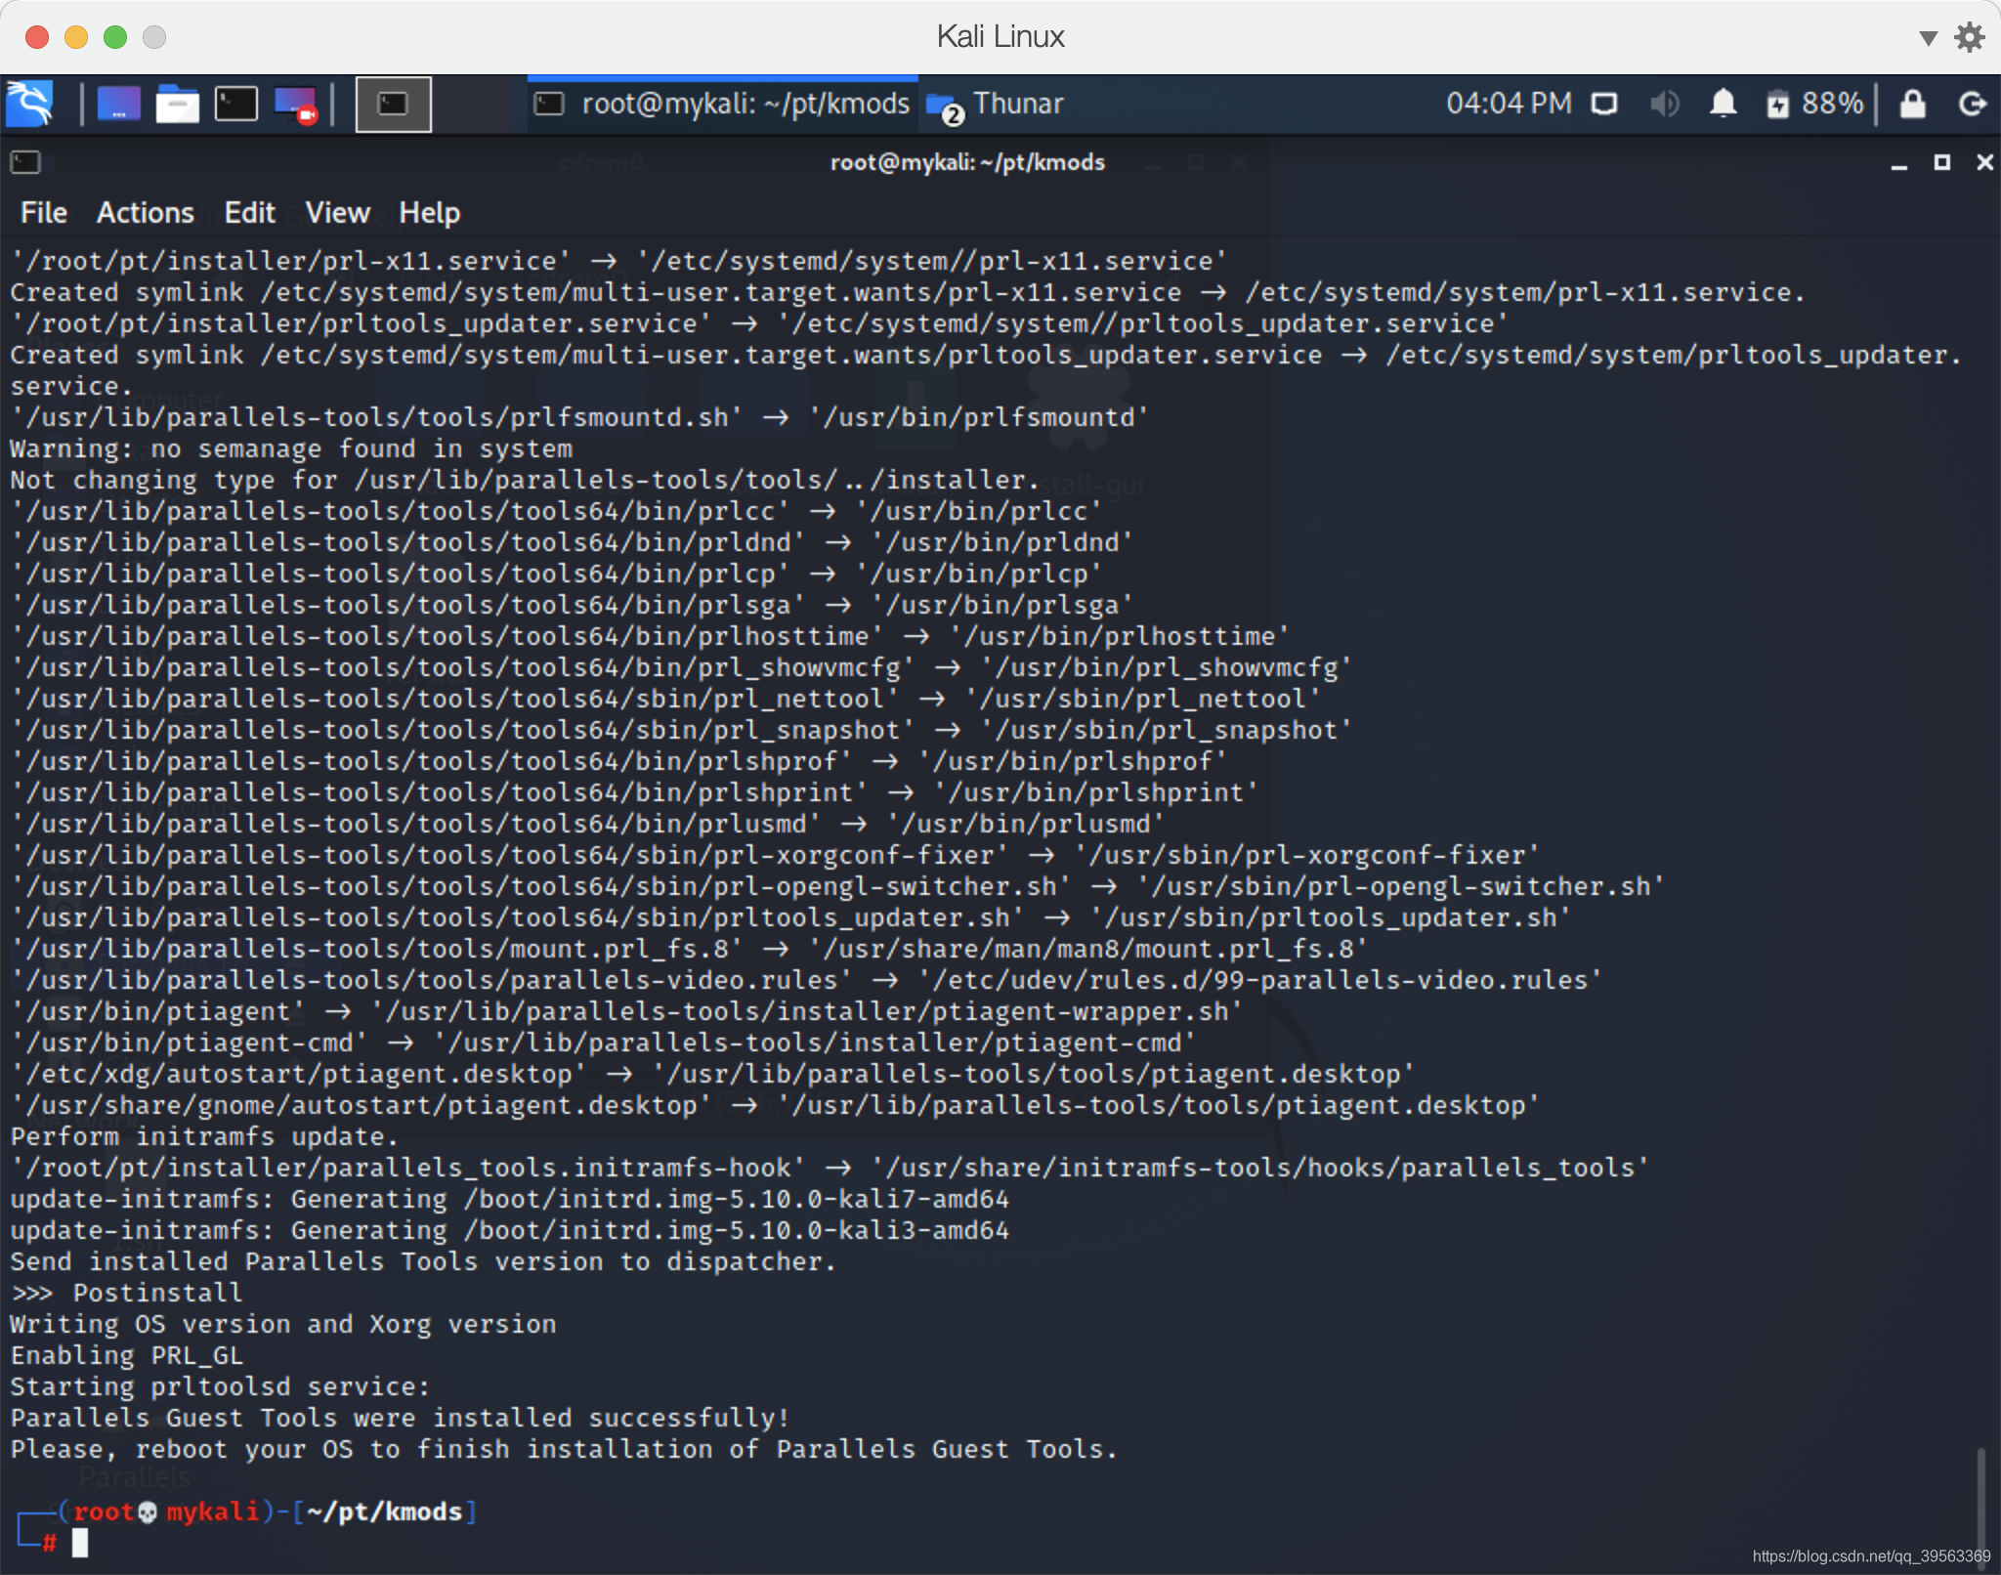Switch to root@mykali terminal taskbar entry
Screen dimensions: 2001x1575
(723, 104)
